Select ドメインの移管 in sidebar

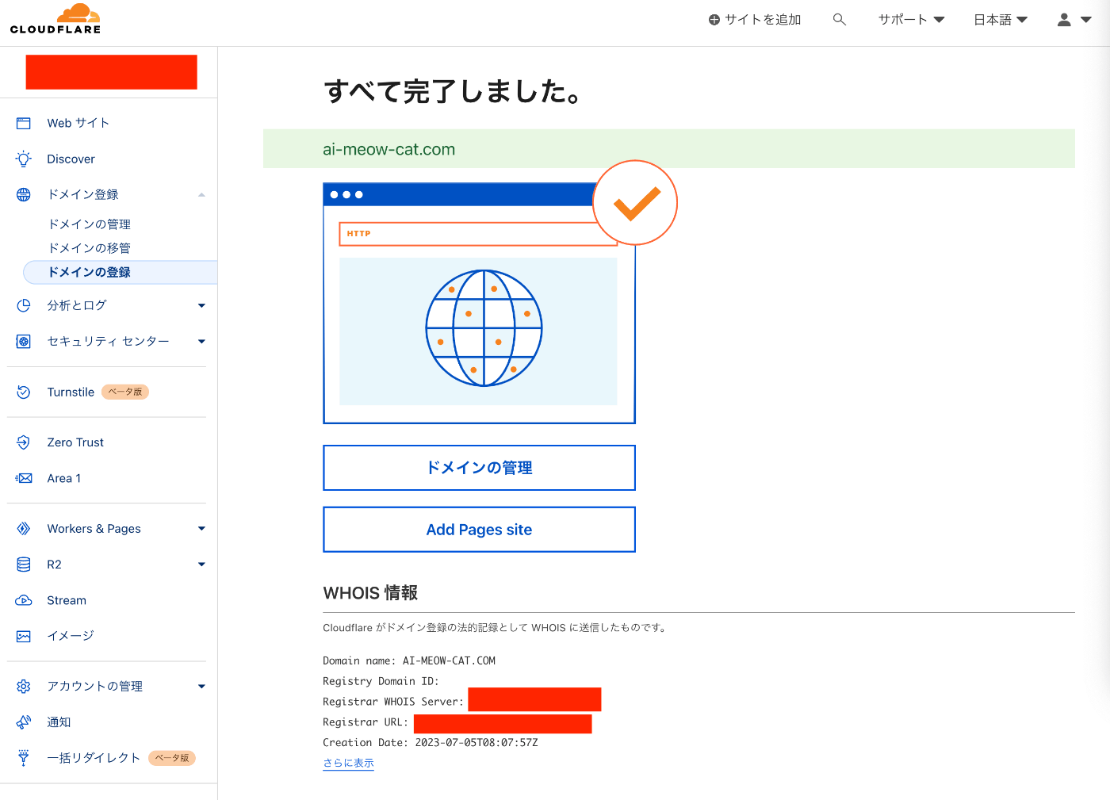click(90, 248)
